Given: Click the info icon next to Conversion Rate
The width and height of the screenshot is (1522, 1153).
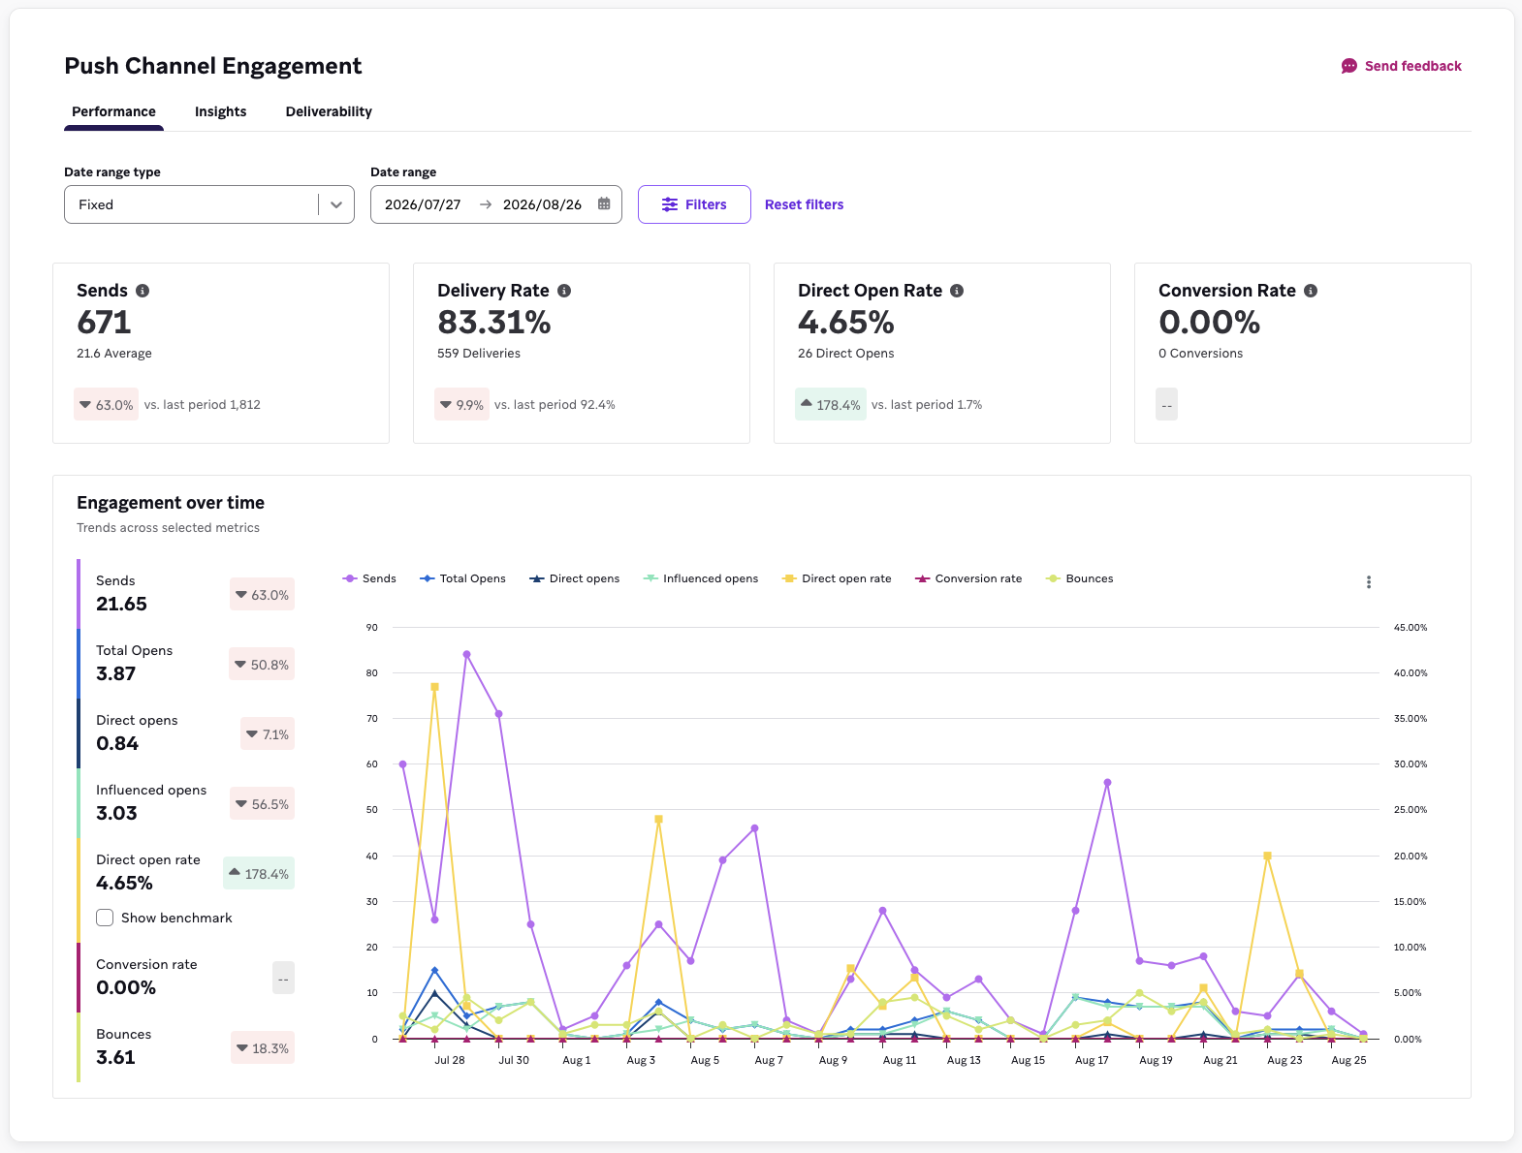Looking at the screenshot, I should coord(1311,291).
